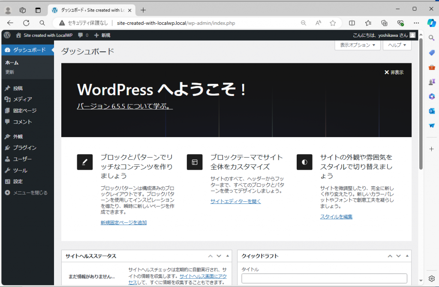The image size is (439, 287).
Task: Click the 新規固定ページを追加 link
Action: [x=123, y=222]
